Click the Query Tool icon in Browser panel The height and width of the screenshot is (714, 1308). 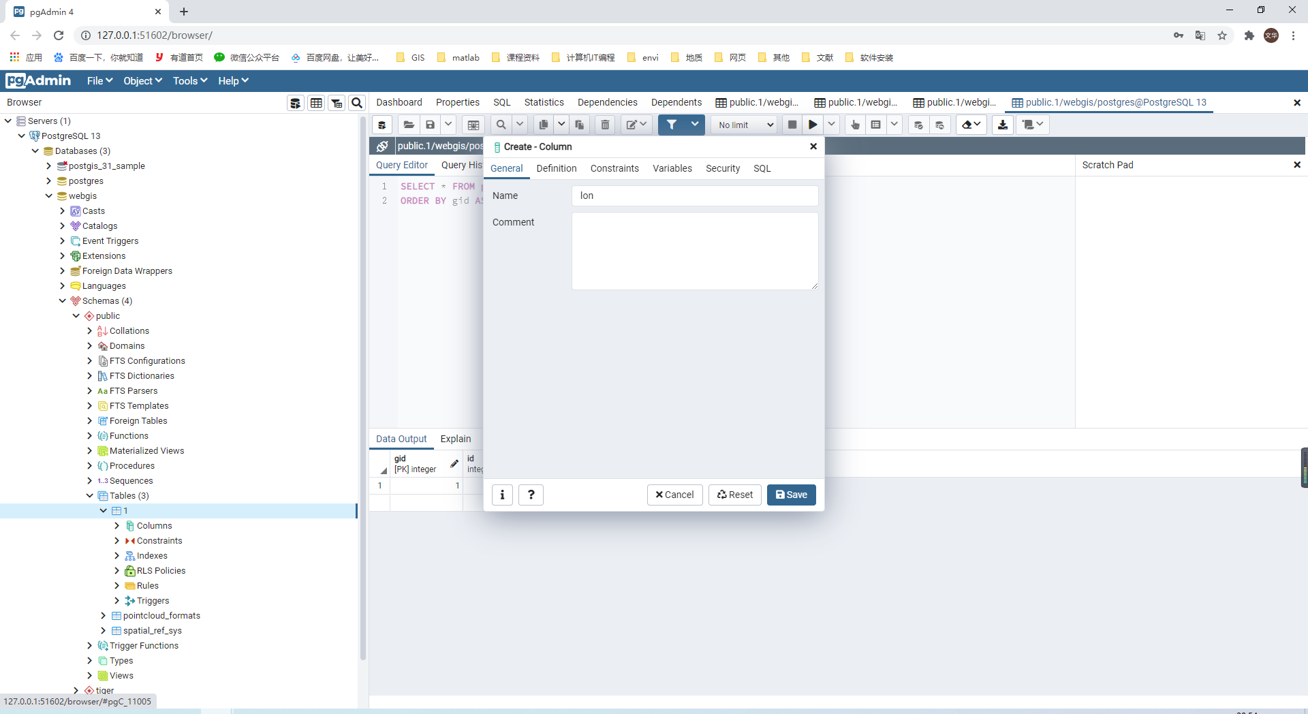296,103
